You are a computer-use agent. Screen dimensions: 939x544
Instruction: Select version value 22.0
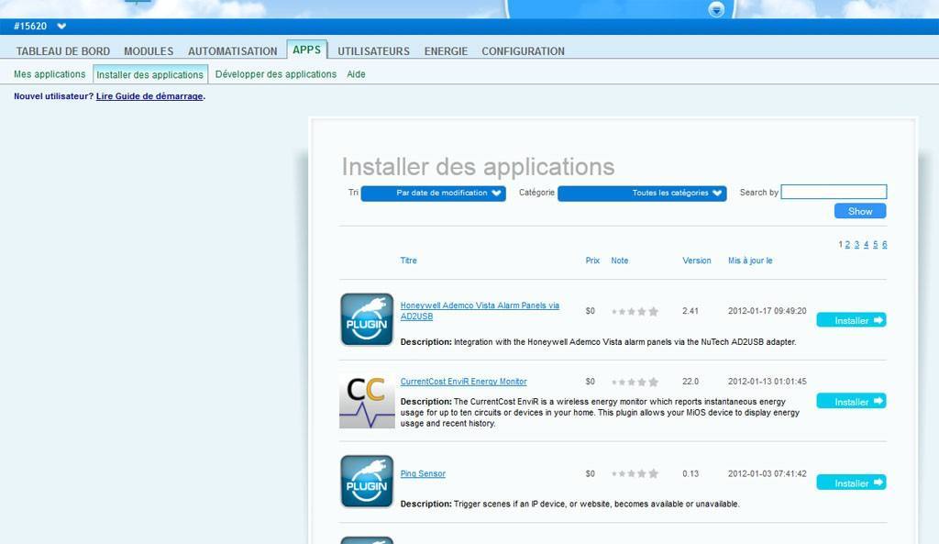[690, 382]
